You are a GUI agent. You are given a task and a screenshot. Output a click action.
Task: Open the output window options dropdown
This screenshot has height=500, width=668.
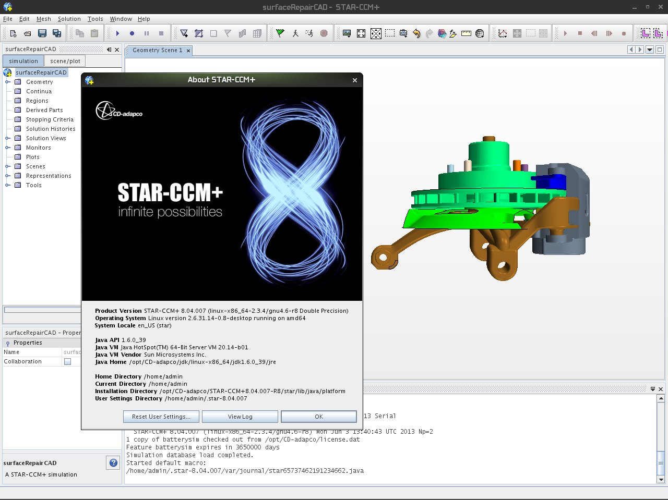652,389
